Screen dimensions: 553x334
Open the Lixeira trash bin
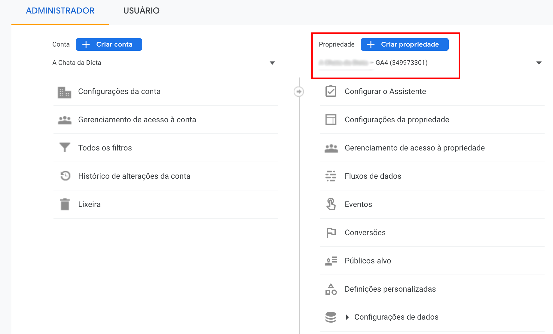[x=89, y=204]
